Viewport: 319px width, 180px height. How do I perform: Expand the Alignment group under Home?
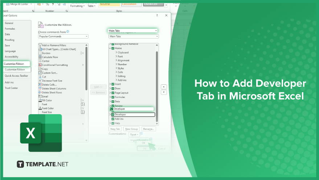click(x=116, y=60)
